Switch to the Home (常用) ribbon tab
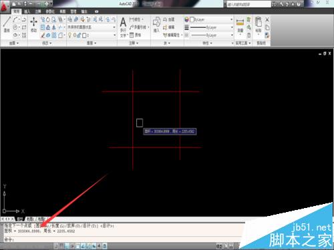This screenshot has height=250, width=334. (x=17, y=11)
